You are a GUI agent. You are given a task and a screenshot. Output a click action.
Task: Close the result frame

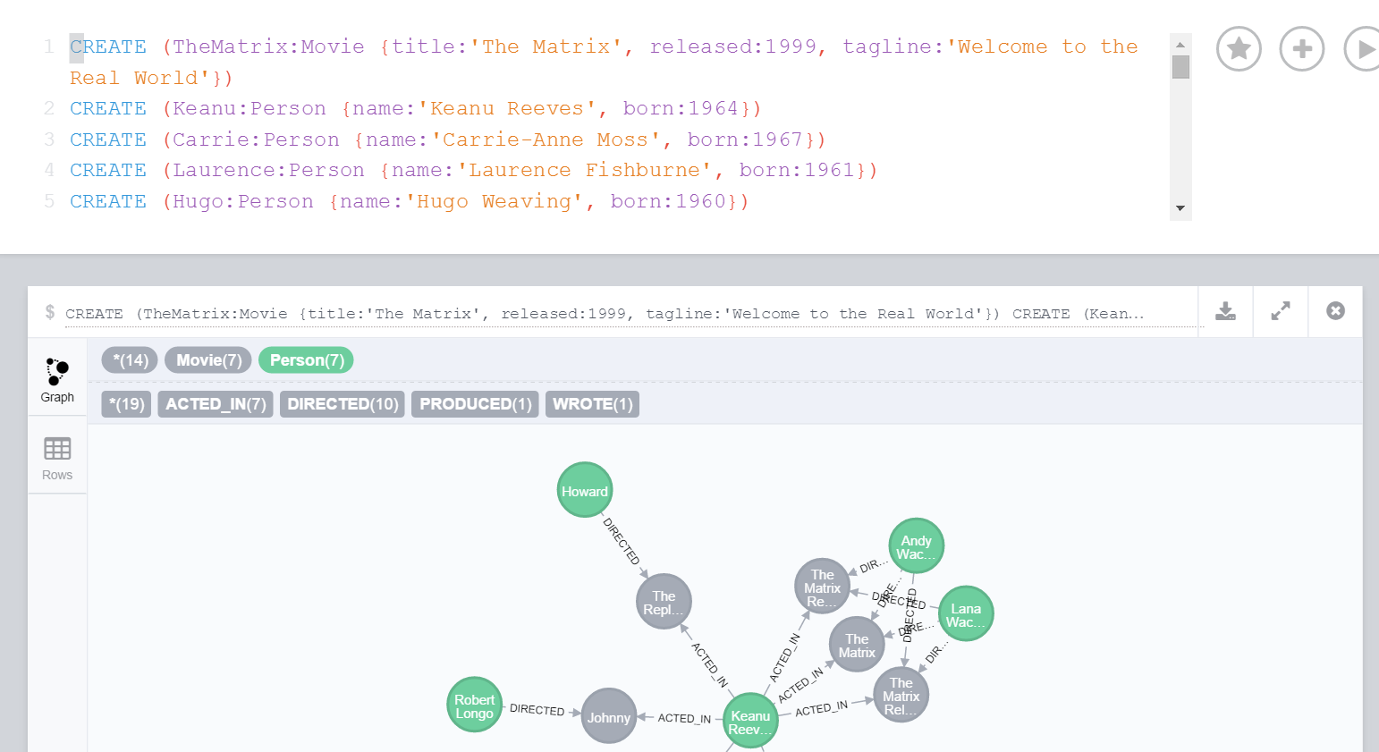point(1335,311)
